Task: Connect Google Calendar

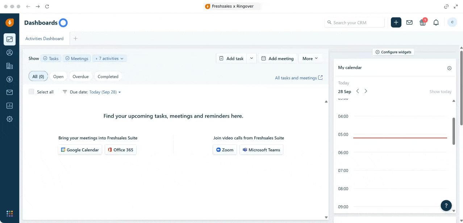Action: (x=80, y=150)
